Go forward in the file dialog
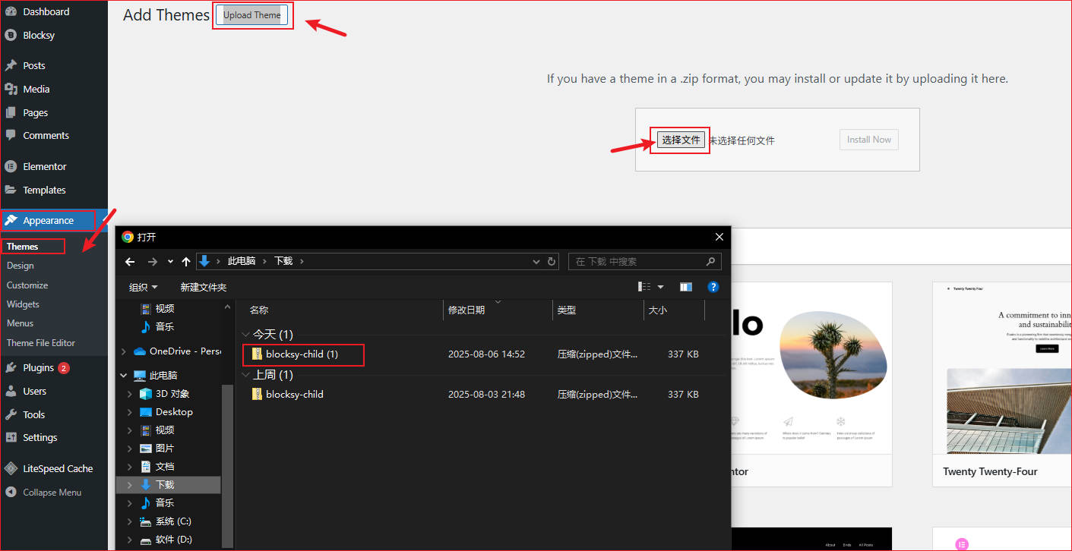Viewport: 1072px width, 551px height. [153, 261]
